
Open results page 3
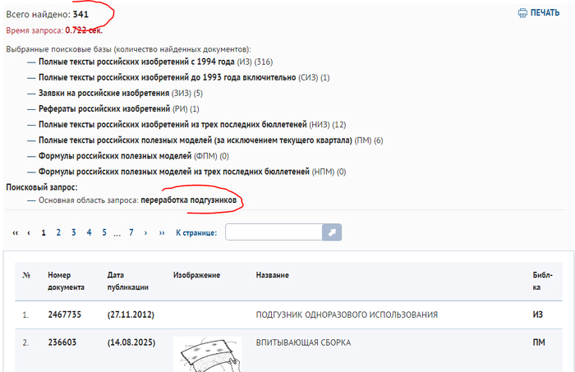click(x=73, y=233)
